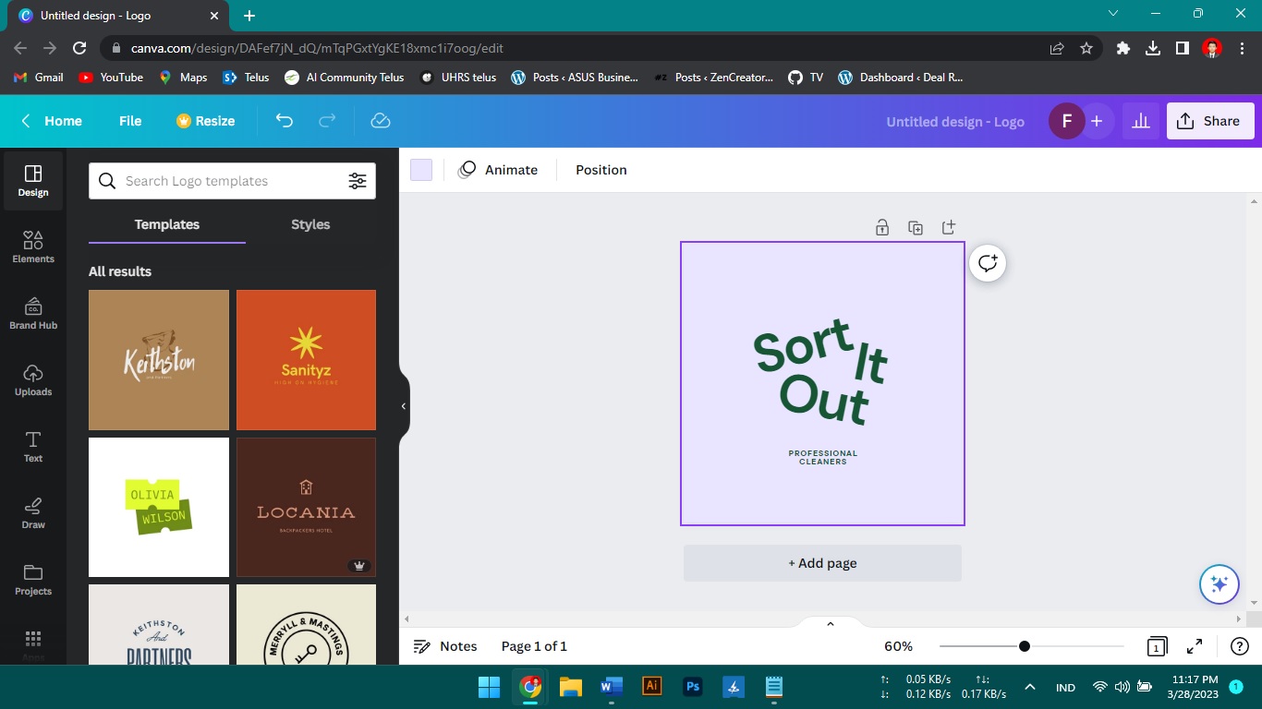Open the Uploads panel
The image size is (1262, 709).
33,382
